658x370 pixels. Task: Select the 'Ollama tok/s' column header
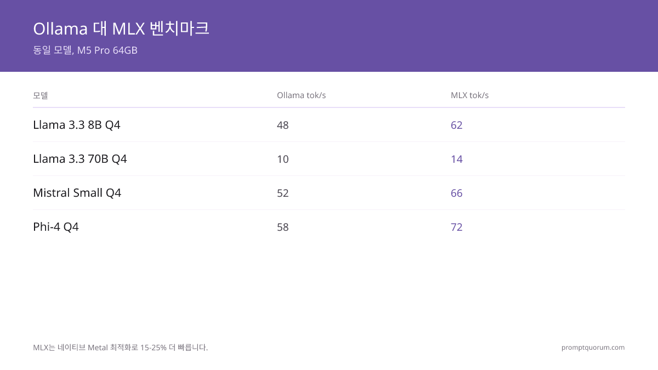[301, 95]
